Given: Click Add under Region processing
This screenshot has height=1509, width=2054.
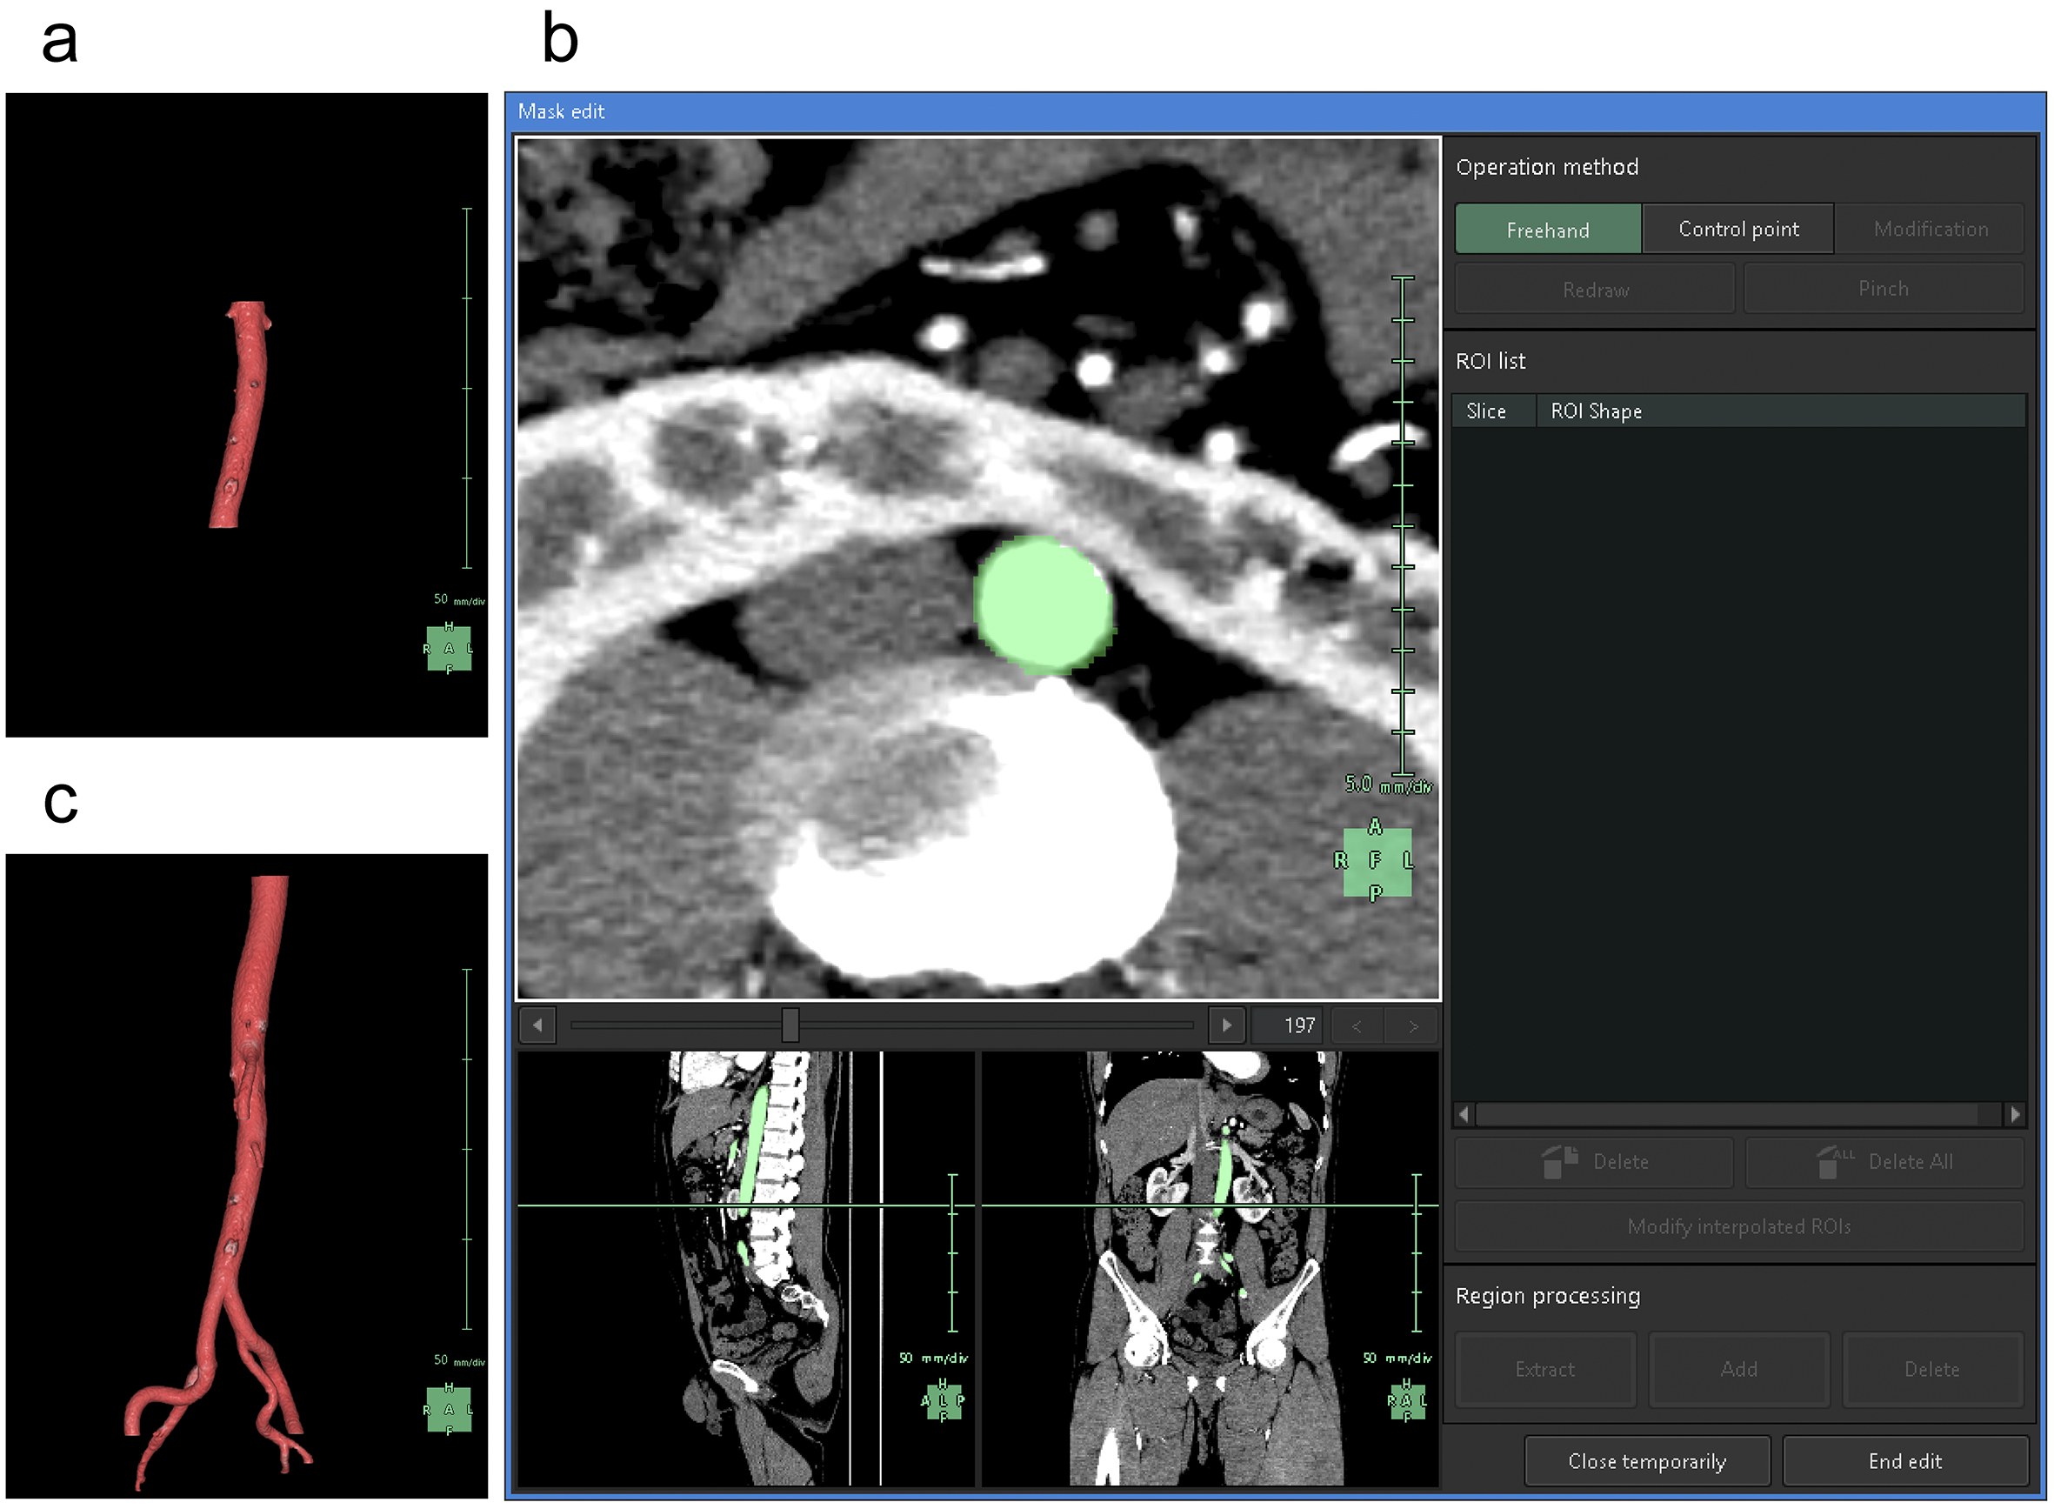Looking at the screenshot, I should point(1739,1369).
